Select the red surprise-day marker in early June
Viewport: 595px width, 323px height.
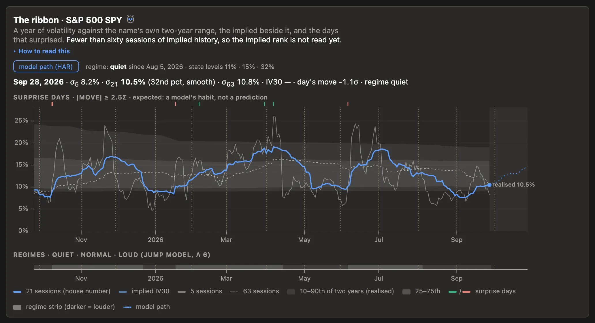(x=348, y=104)
